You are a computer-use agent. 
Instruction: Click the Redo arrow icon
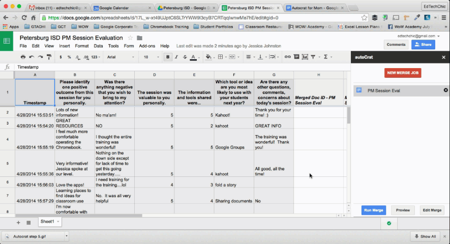click(x=41, y=57)
